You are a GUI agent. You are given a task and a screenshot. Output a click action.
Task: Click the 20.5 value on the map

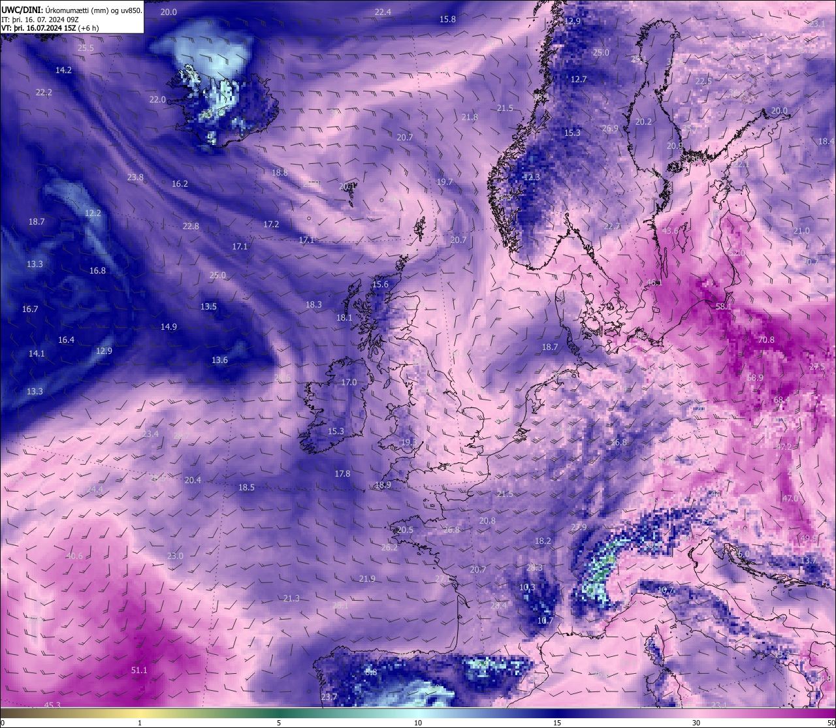point(405,530)
